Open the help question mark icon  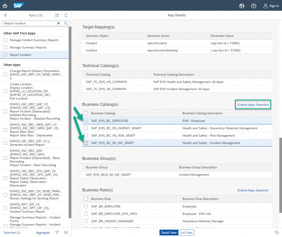(253, 6)
